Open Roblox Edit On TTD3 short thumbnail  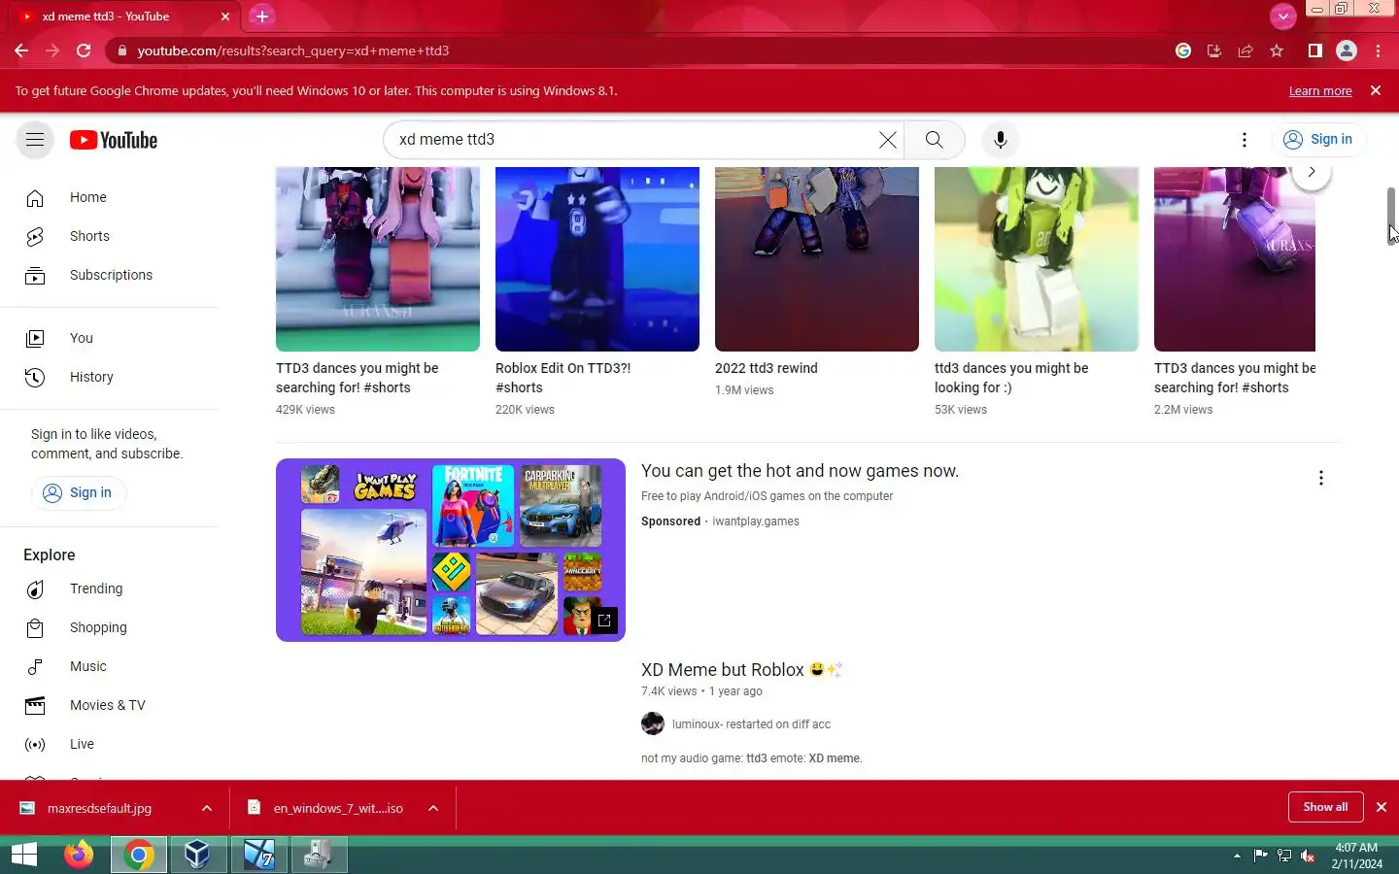click(x=597, y=258)
